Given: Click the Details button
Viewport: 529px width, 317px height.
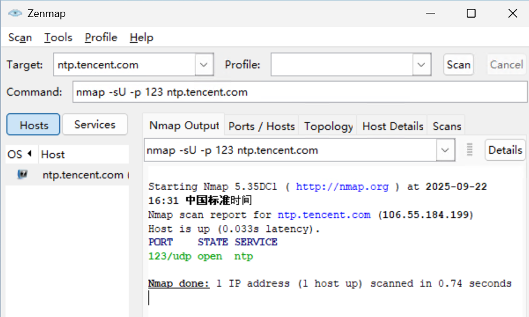Looking at the screenshot, I should [x=505, y=150].
